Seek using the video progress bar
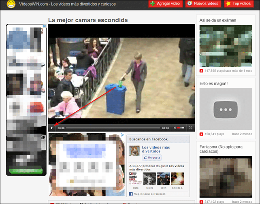The image size is (260, 204). [113, 128]
